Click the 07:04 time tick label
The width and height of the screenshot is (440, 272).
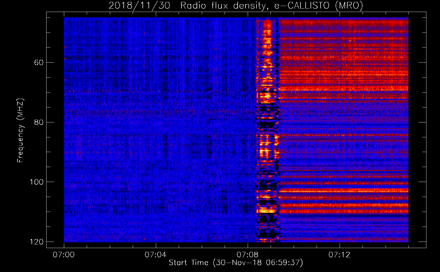[156, 255]
